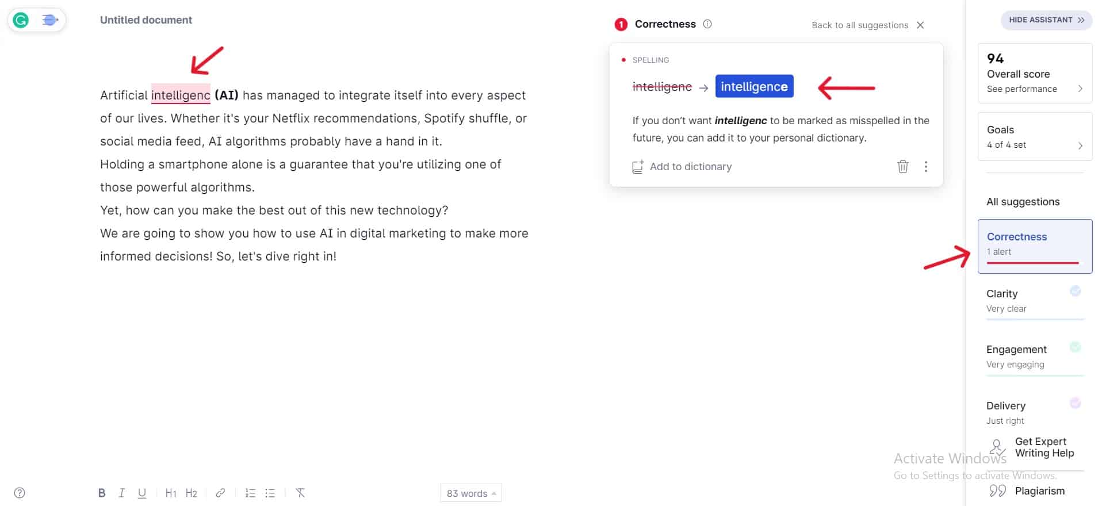Viewport: 1102px width, 506px height.
Task: Click the sentence starting 'Yet, how can you make'
Action: pos(274,210)
